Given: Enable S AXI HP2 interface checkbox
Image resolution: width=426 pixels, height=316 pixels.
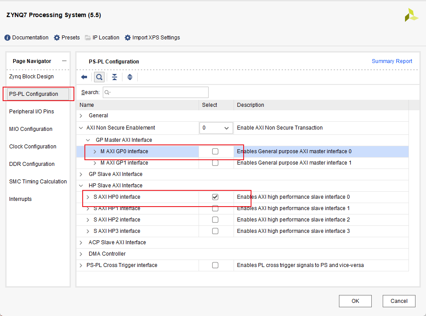Looking at the screenshot, I should 215,220.
